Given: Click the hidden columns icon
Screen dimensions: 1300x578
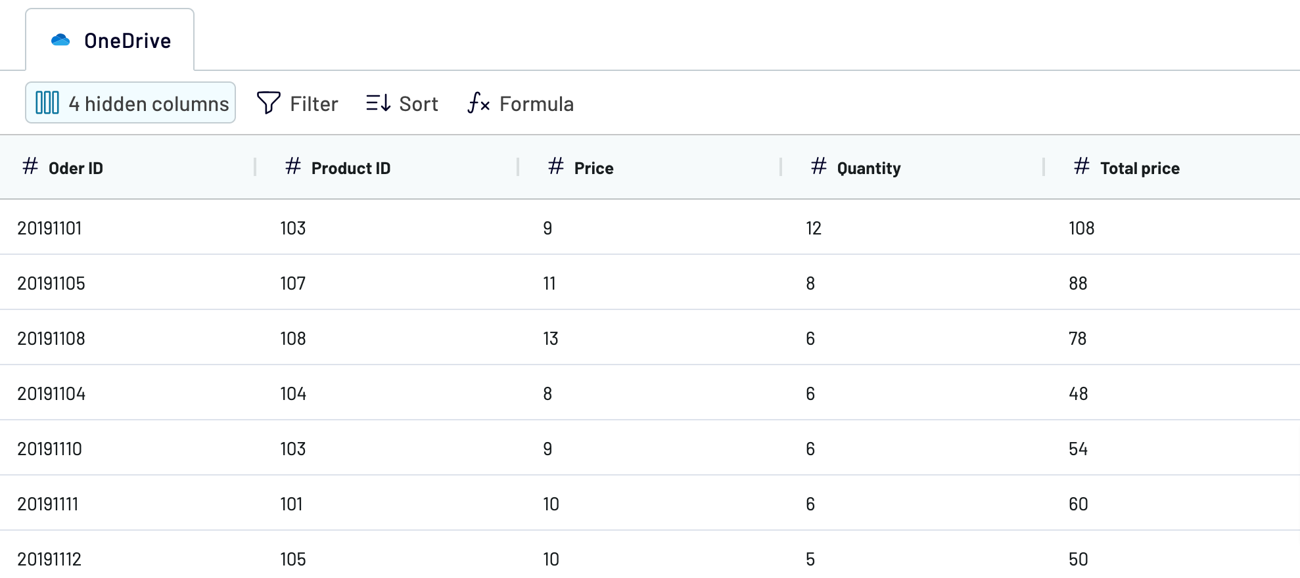Looking at the screenshot, I should coord(47,103).
